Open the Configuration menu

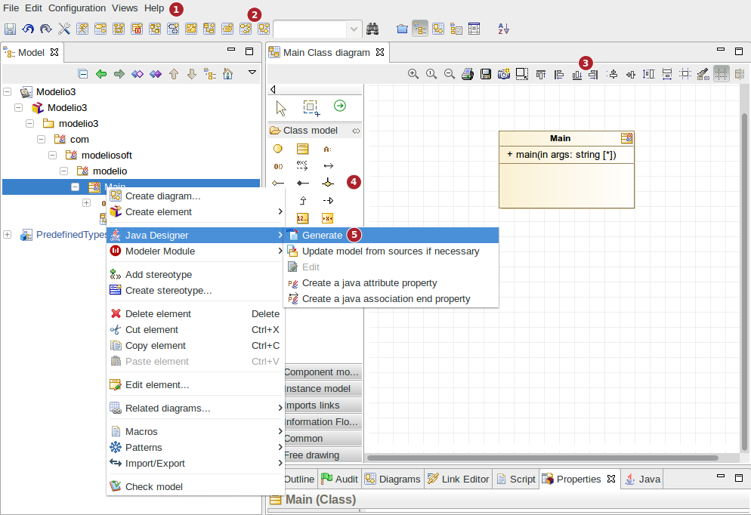click(77, 8)
